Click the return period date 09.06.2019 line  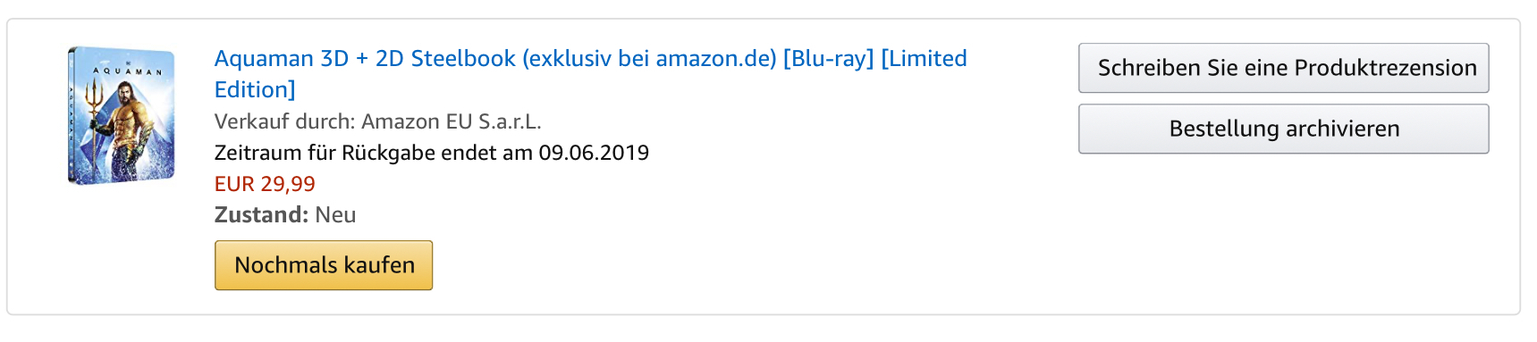432,153
